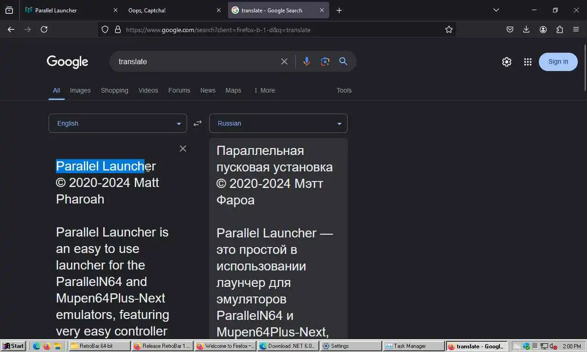Open the More search filters menu
Screen dimensions: 587x352
point(264,90)
